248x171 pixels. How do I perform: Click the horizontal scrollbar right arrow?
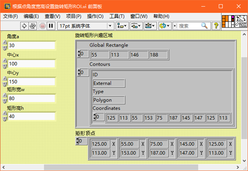click(x=238, y=167)
